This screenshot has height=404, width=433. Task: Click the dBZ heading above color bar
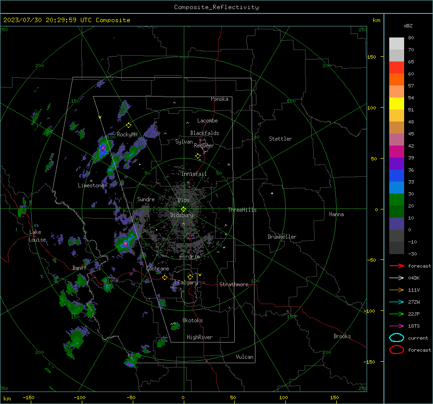[408, 25]
